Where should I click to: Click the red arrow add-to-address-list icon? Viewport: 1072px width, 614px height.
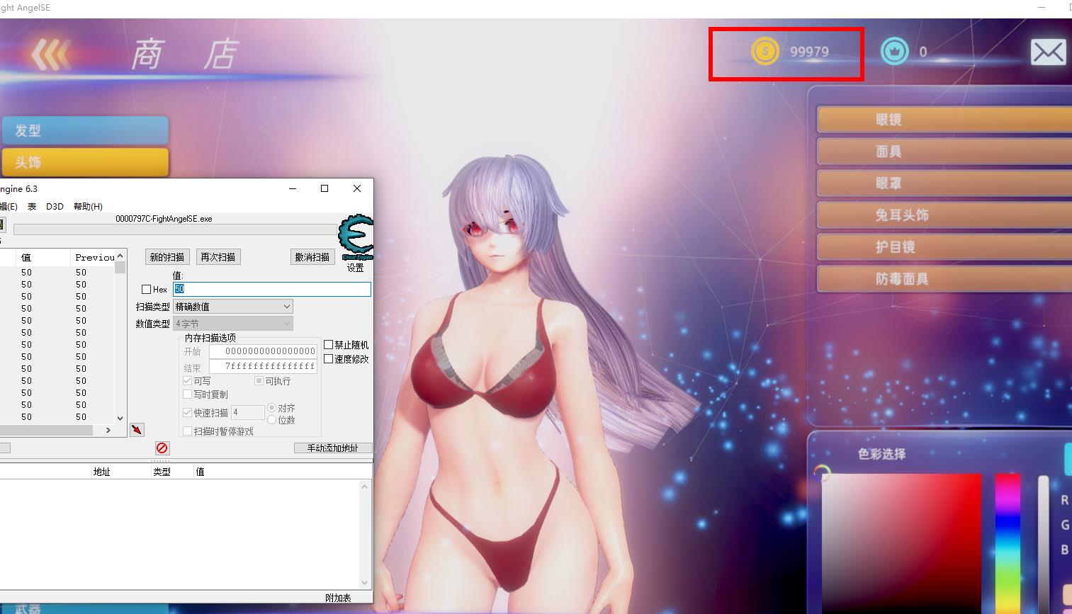(137, 429)
